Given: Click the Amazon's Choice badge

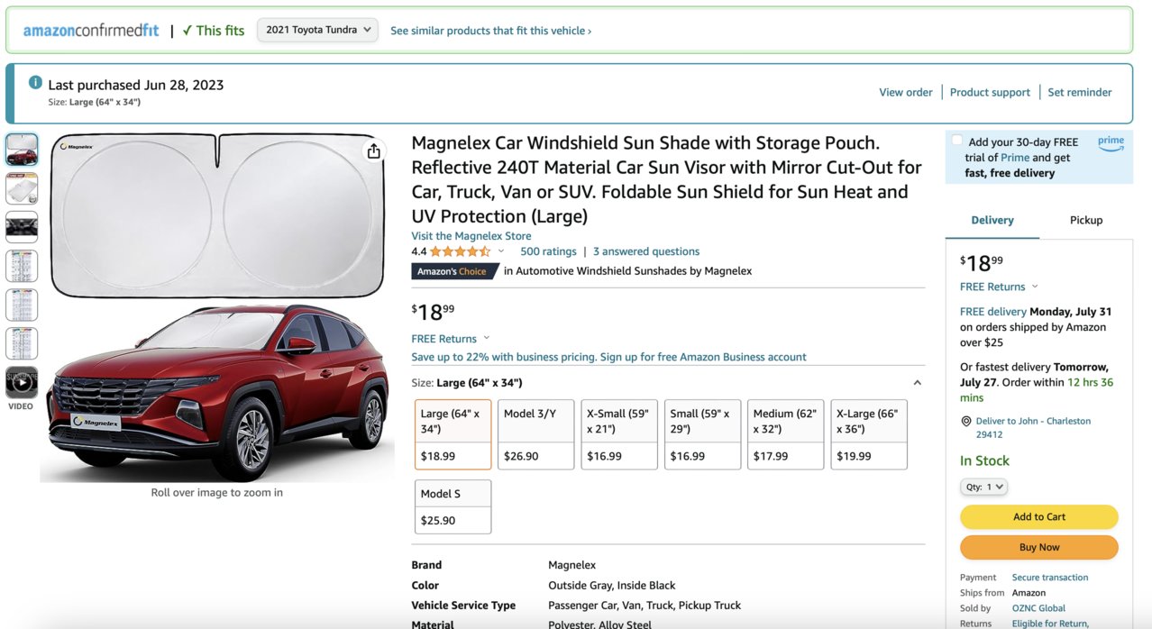Looking at the screenshot, I should click(x=455, y=271).
